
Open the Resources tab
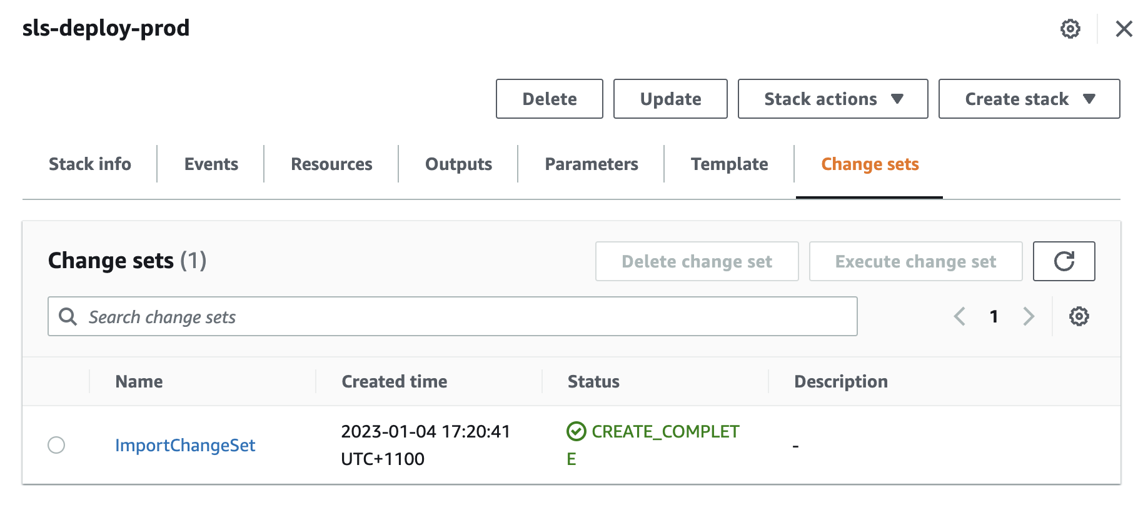click(331, 164)
